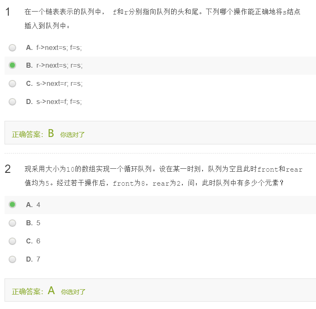This screenshot has width=316, height=309.
Task: Click option text f->next=s; f=s;
Action: (59, 48)
